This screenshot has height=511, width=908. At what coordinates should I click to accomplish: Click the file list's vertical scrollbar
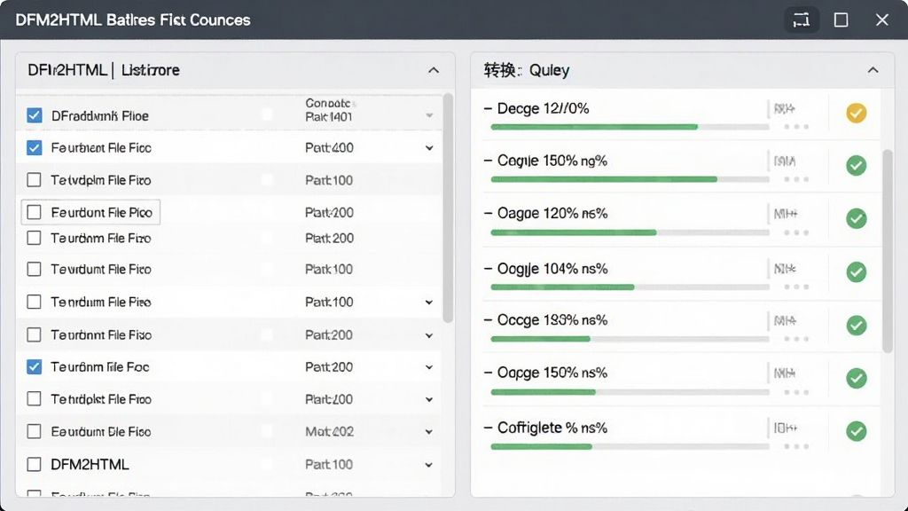click(448, 208)
